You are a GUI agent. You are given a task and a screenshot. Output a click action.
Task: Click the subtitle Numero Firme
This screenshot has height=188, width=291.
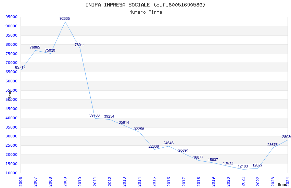tap(146, 12)
